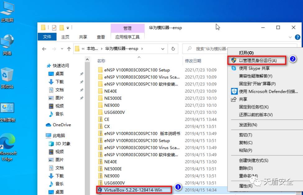Viewport: 303px width, 195px height.
Task: Open recent locations dropdown arrow
Action: click(62, 49)
